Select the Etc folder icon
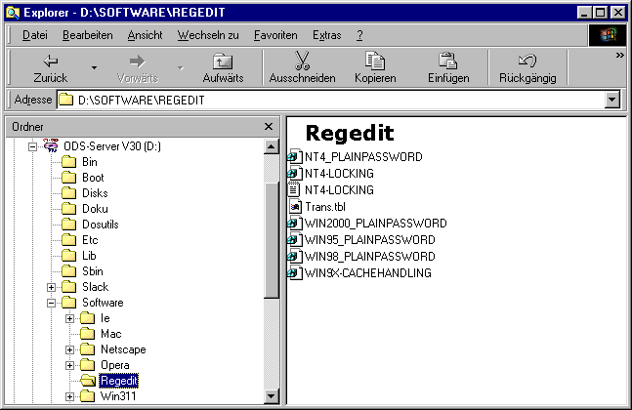 [69, 240]
